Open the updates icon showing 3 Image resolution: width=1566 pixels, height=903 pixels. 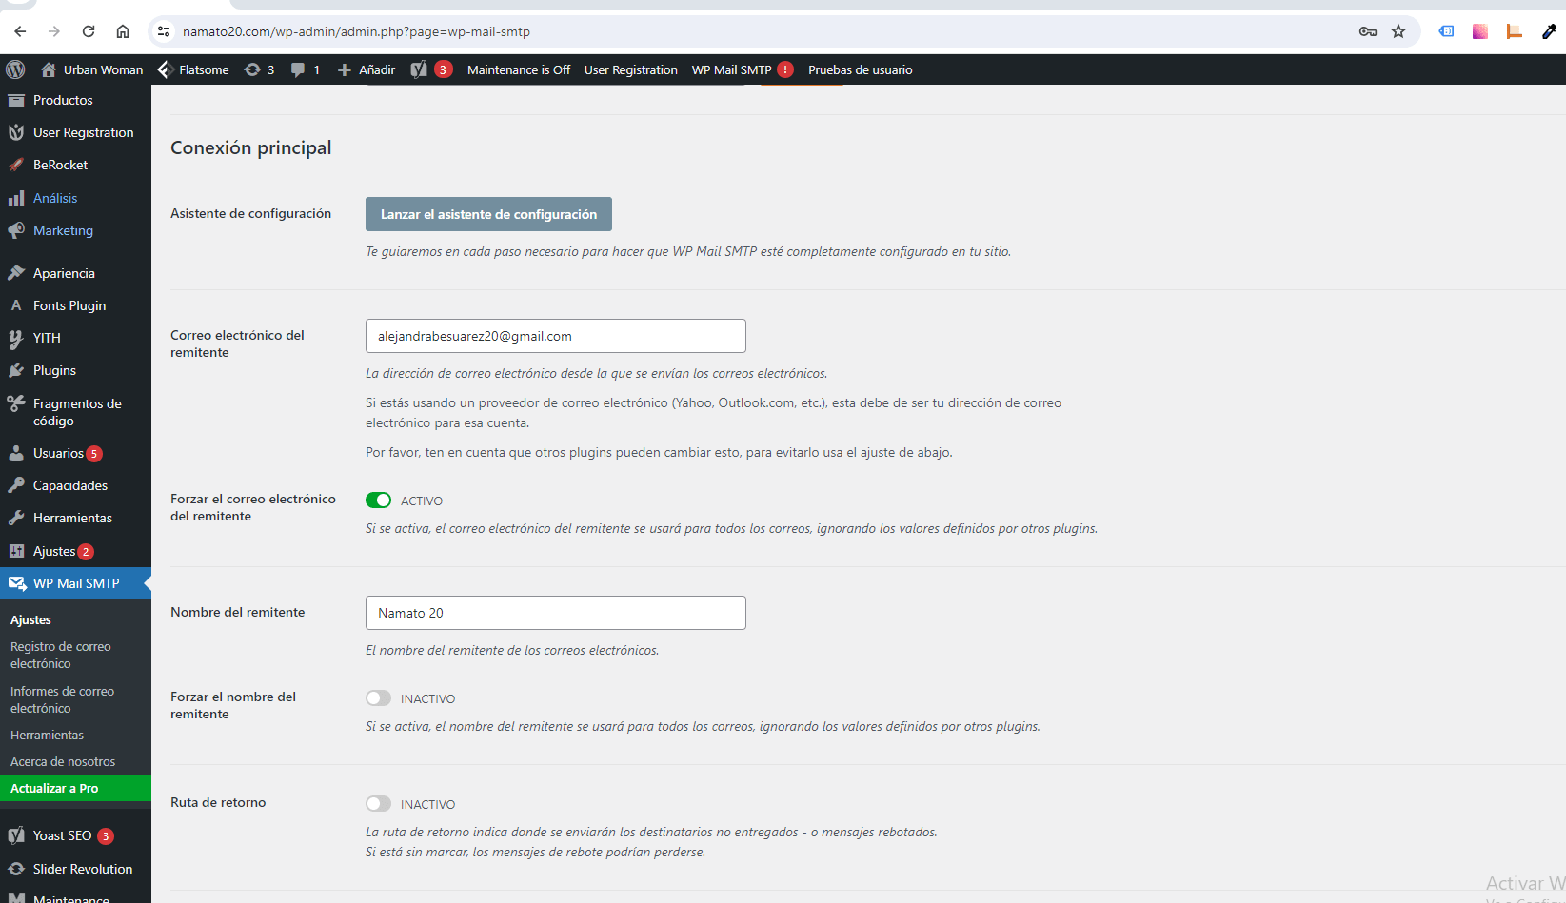[x=259, y=69]
